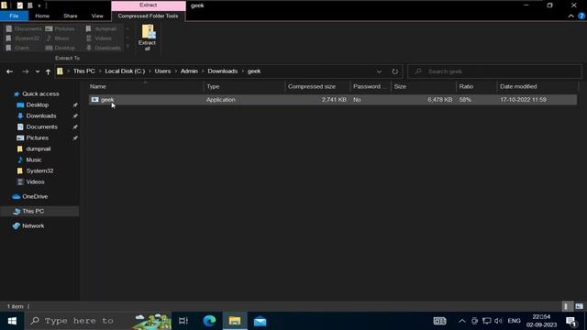Go back with the left arrow

pyautogui.click(x=10, y=71)
